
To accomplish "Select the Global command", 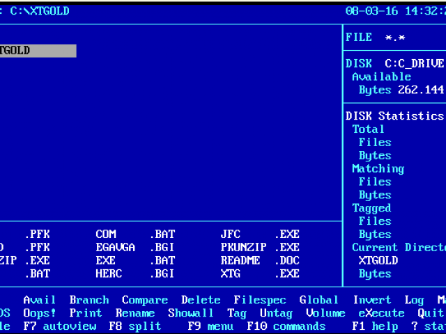I will (x=318, y=300).
